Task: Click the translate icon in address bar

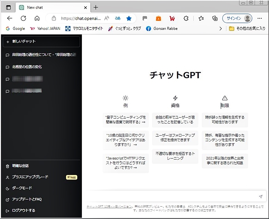Action: point(118,18)
